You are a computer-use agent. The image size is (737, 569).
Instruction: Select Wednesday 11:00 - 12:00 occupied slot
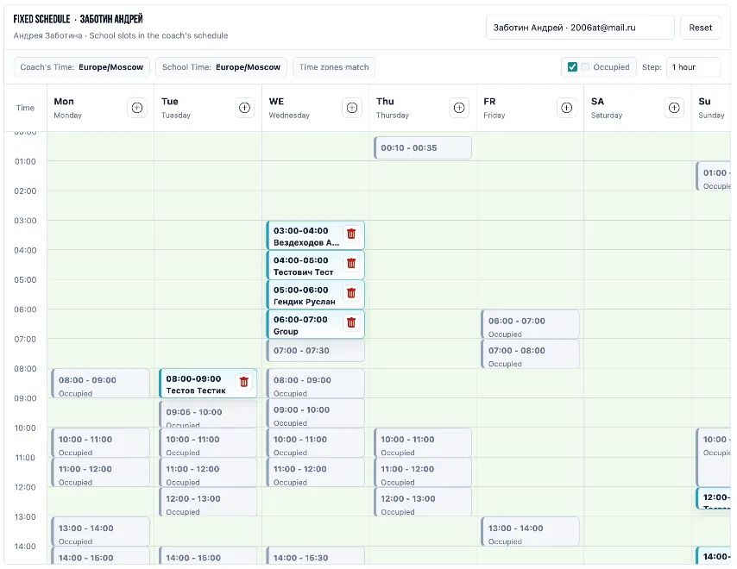315,472
